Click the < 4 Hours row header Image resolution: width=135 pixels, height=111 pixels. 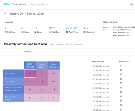pos(13,81)
